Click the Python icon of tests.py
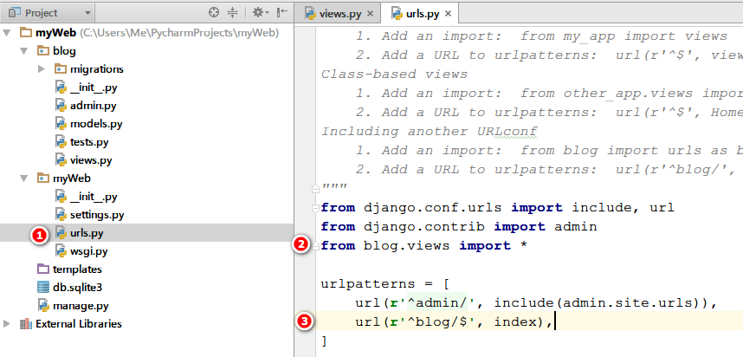 (x=61, y=142)
